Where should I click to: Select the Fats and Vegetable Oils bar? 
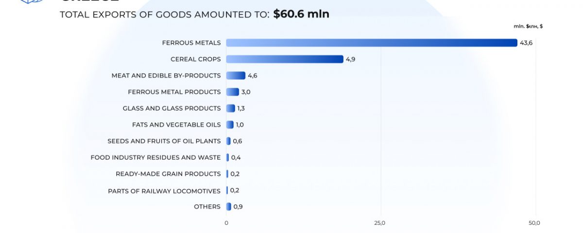coord(230,125)
